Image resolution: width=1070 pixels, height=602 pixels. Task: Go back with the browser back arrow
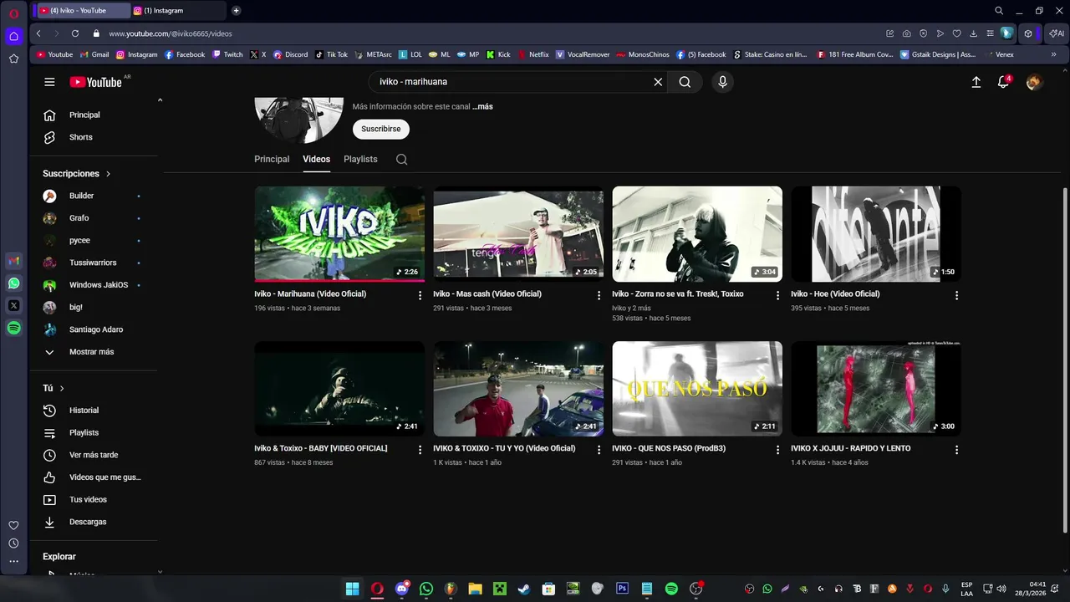click(x=38, y=33)
